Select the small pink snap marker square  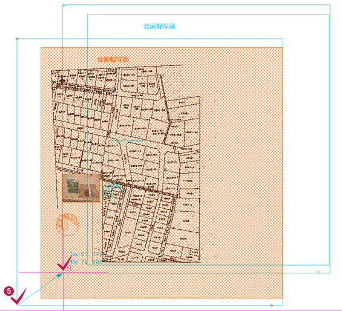tap(68, 268)
